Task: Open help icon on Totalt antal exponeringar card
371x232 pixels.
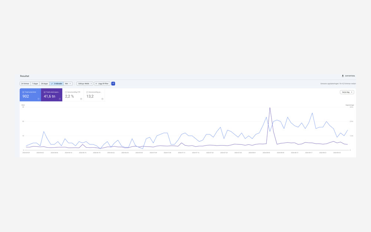Action: [60, 99]
